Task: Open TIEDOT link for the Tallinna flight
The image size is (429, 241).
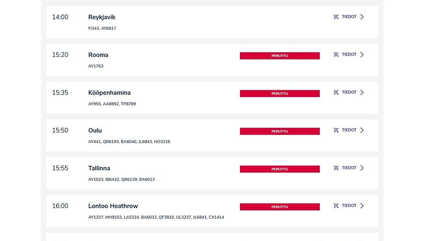Action: [x=349, y=168]
